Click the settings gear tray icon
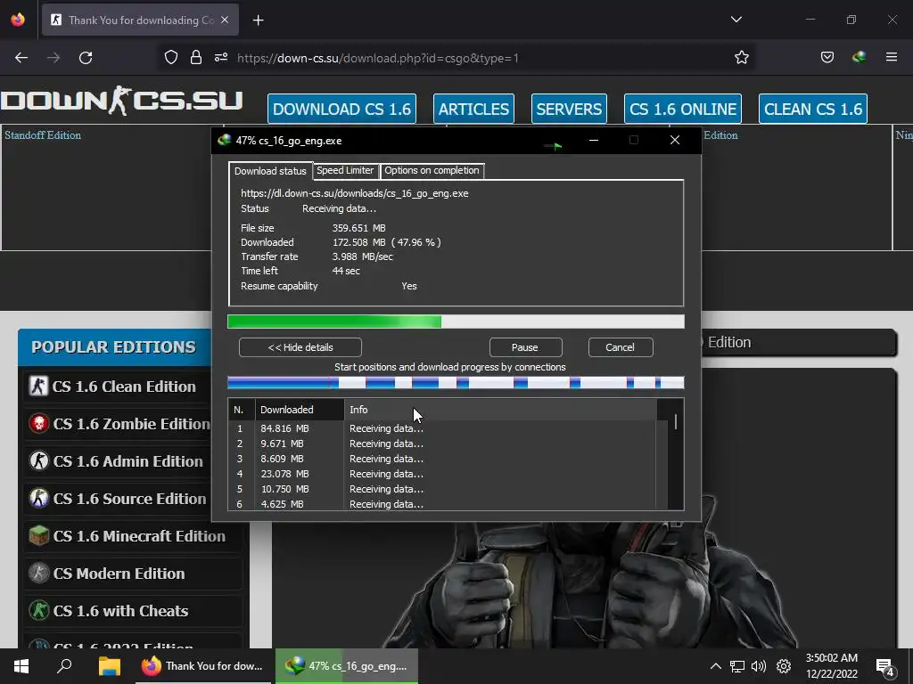This screenshot has width=913, height=684. [784, 666]
